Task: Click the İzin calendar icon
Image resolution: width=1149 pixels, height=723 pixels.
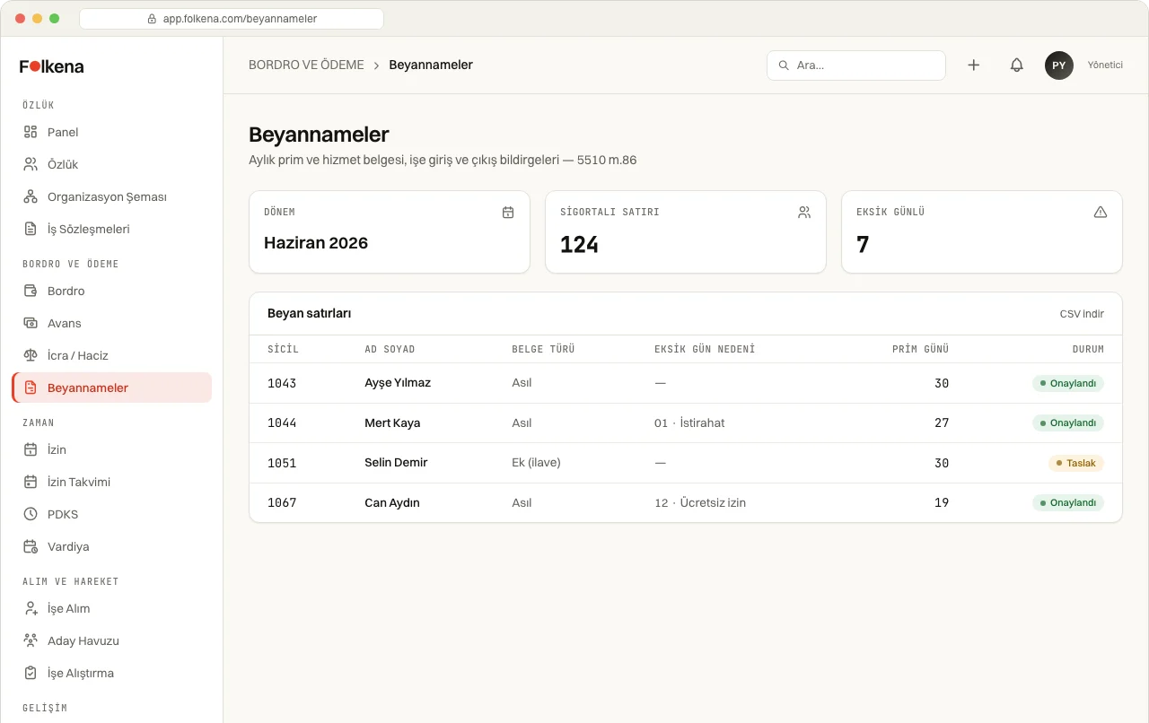Action: (31, 449)
